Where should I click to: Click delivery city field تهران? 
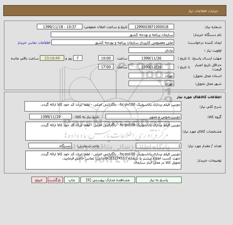click(x=151, y=83)
